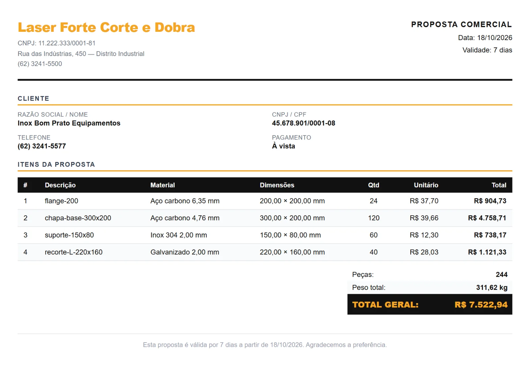The height and width of the screenshot is (380, 530).
Task: Click unit price R$ 37,70
Action: coord(424,201)
